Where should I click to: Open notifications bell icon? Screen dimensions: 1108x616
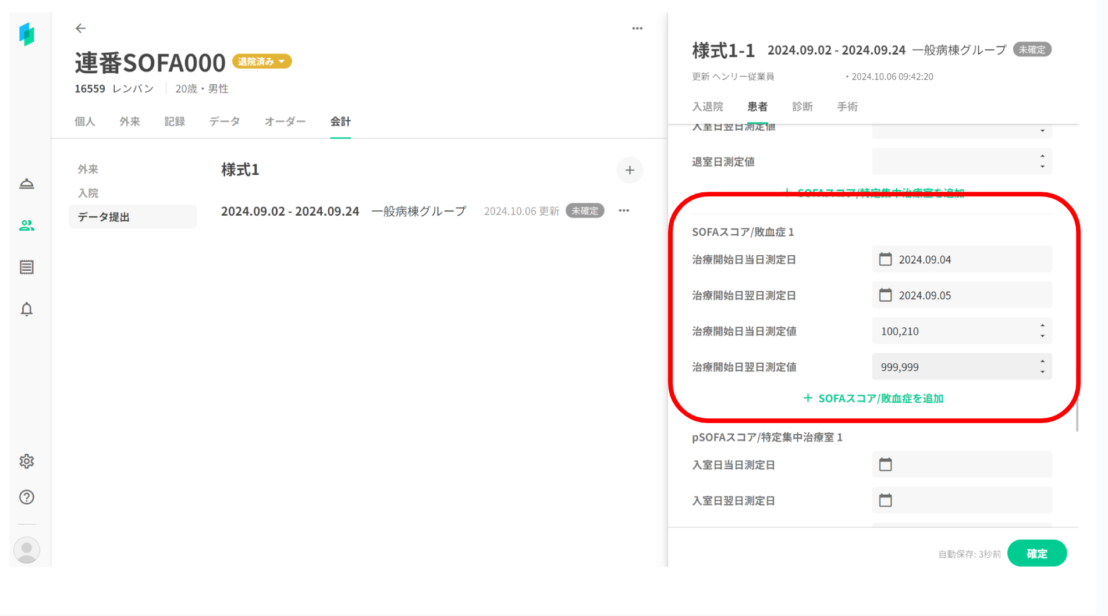[x=27, y=309]
